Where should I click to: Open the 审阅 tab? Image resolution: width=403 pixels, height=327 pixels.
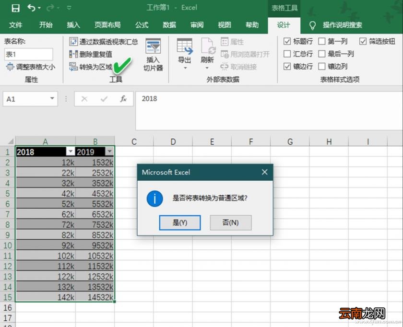point(197,25)
